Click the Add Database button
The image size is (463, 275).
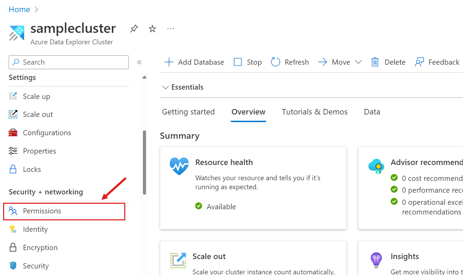[194, 62]
